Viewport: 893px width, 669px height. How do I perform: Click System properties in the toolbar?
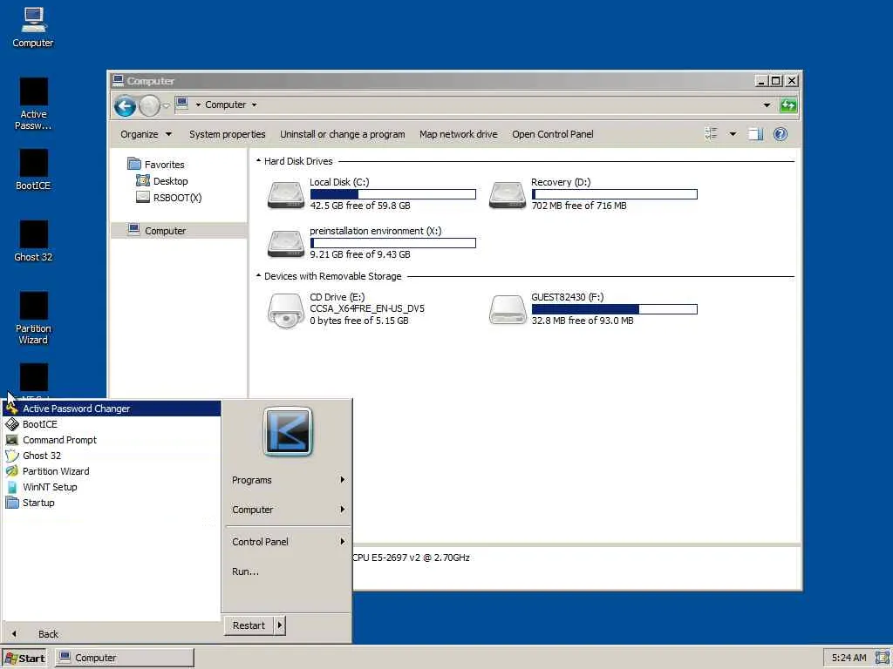coord(228,134)
